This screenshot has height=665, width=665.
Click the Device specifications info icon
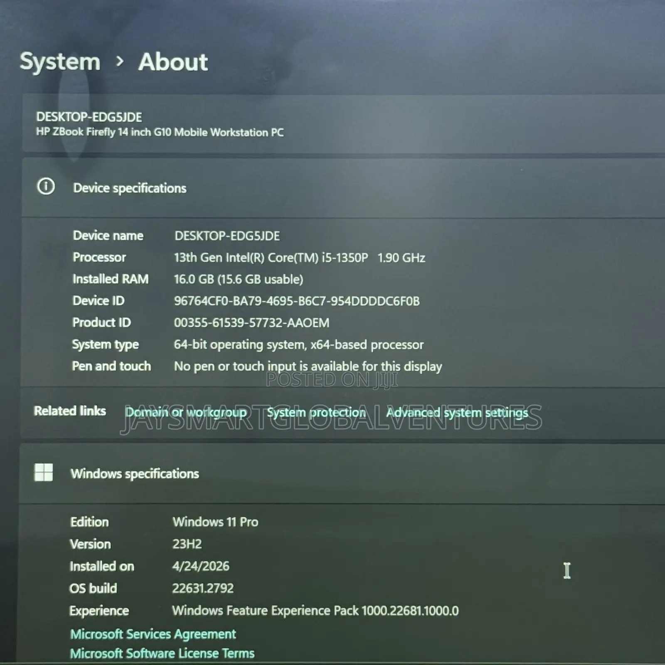coord(46,186)
